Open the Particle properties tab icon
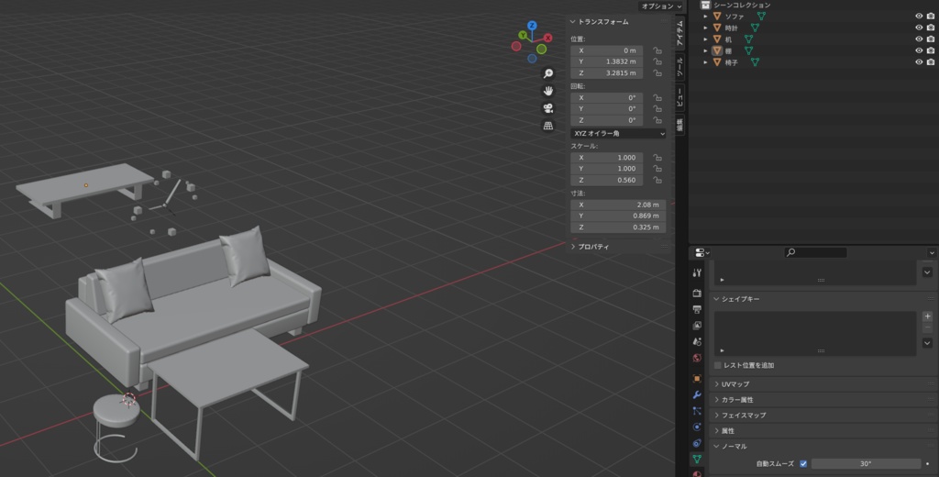Image resolution: width=939 pixels, height=477 pixels. [x=697, y=411]
